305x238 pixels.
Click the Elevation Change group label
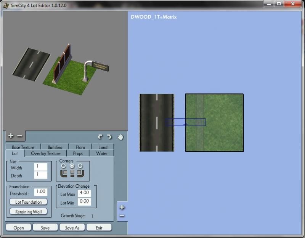pos(74,186)
